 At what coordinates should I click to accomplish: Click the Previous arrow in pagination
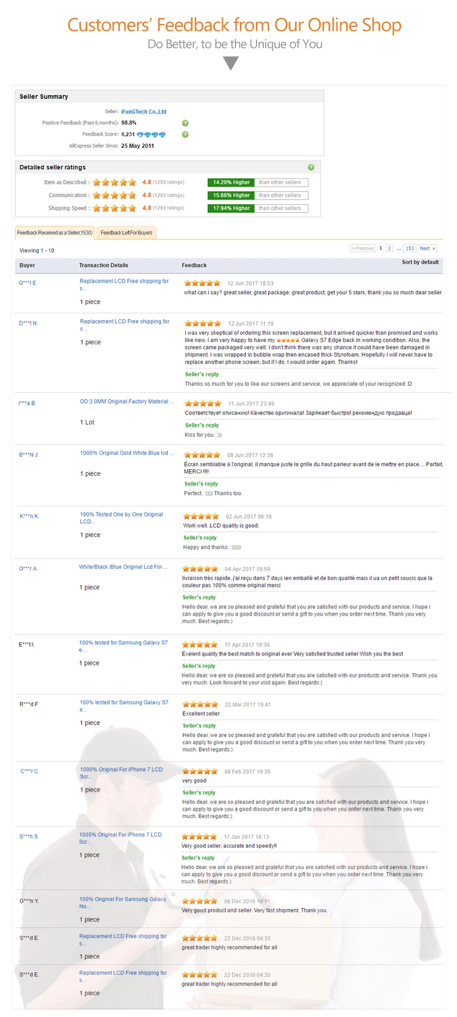(363, 248)
